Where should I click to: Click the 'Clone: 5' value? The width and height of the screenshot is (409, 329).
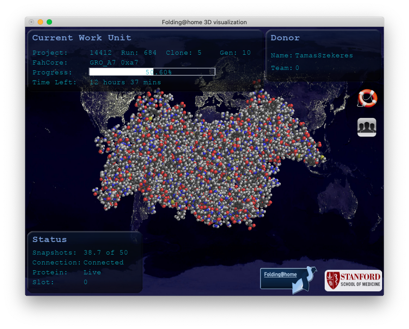[x=183, y=52]
